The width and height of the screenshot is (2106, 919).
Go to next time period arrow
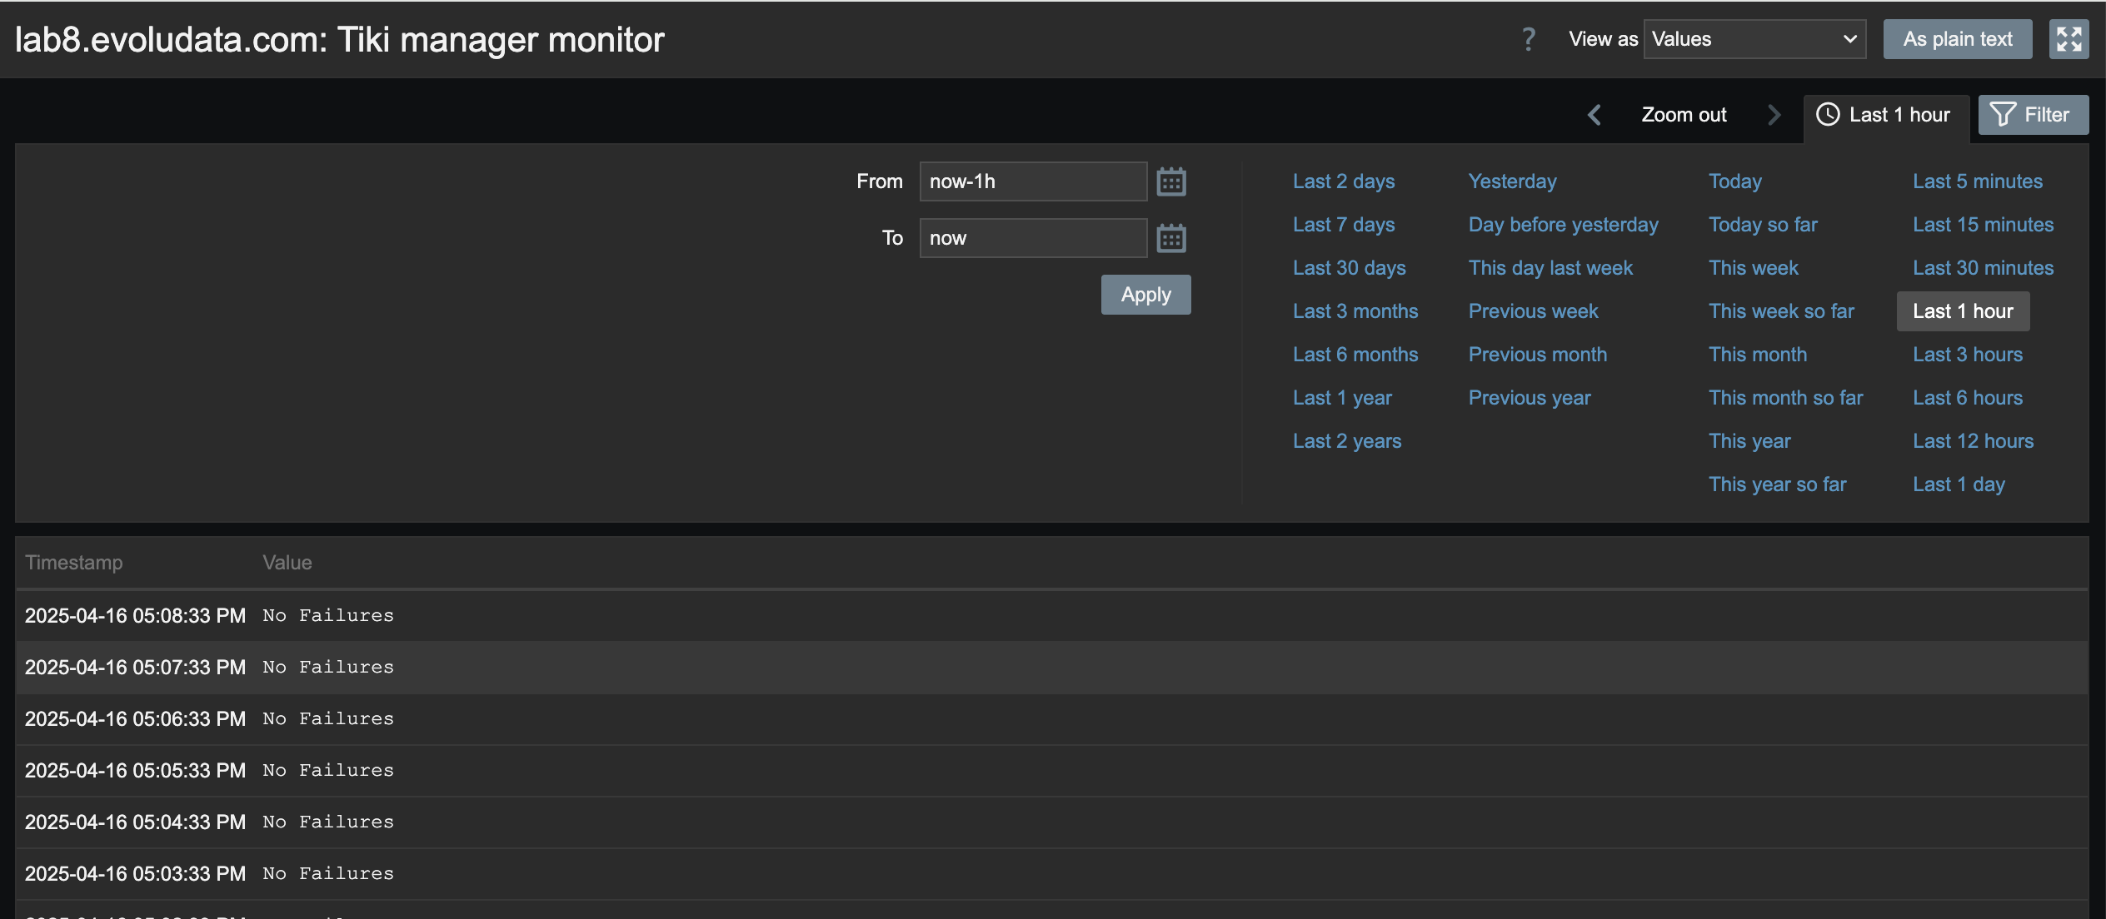click(1774, 115)
